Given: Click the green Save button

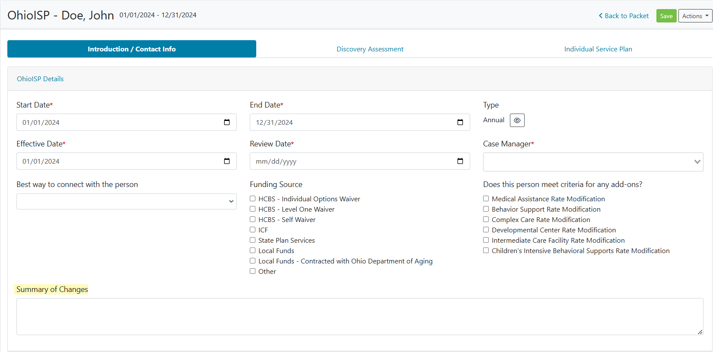Looking at the screenshot, I should [666, 16].
